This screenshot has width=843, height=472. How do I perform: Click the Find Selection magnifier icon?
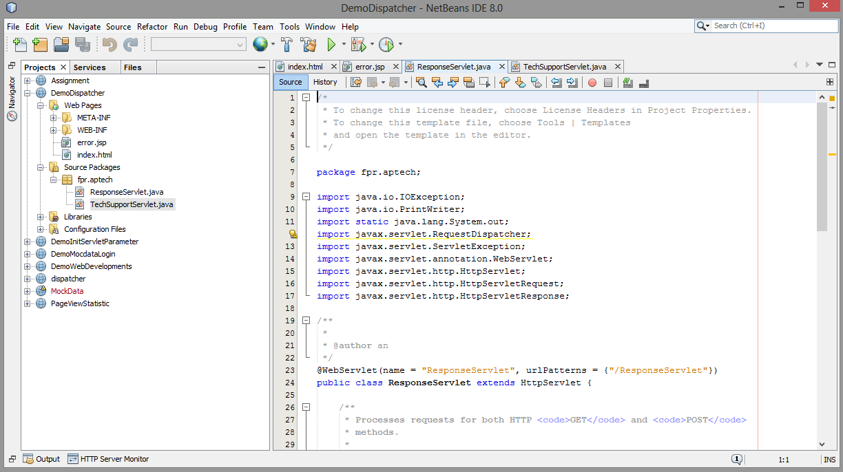coord(421,83)
